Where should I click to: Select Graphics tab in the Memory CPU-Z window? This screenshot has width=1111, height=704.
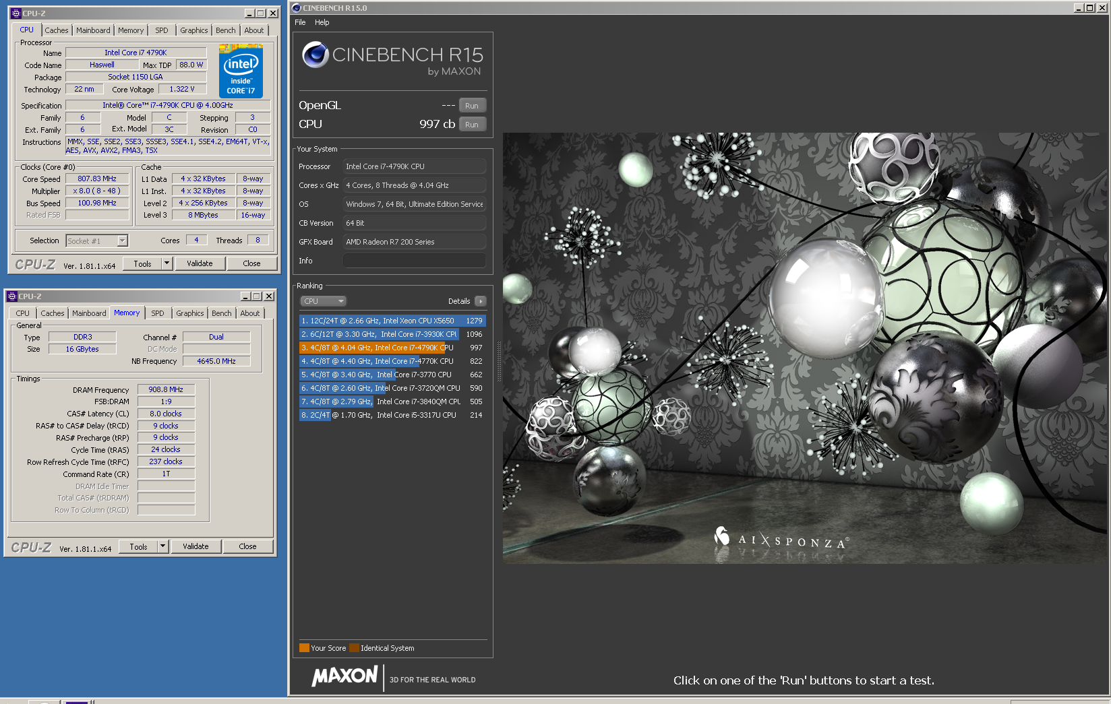(x=190, y=313)
